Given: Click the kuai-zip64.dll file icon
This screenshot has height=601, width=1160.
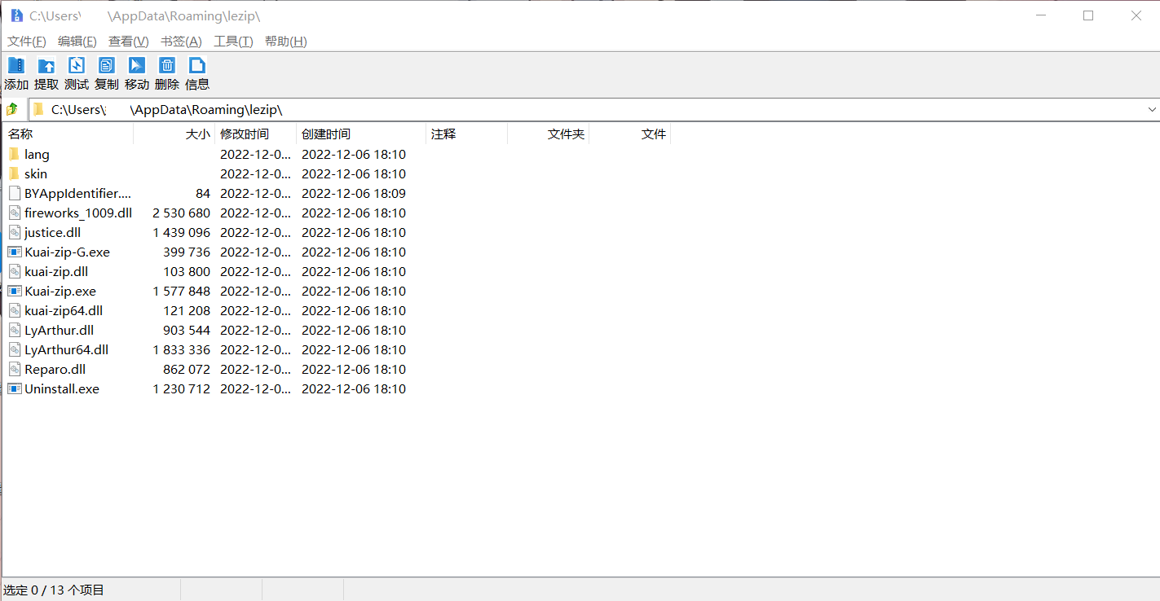Looking at the screenshot, I should (x=14, y=310).
